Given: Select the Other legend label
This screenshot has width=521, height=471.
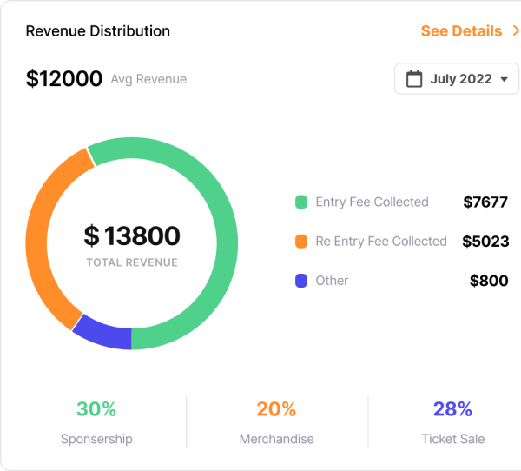Looking at the screenshot, I should (x=332, y=281).
